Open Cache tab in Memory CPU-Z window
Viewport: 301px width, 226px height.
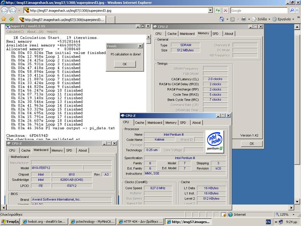pyautogui.click(x=172, y=34)
